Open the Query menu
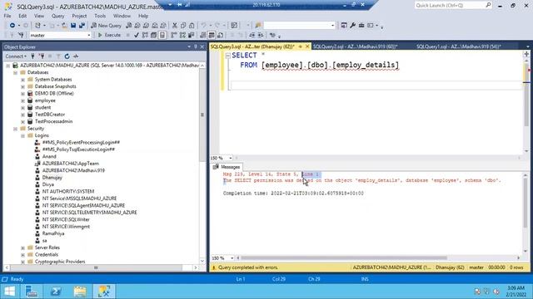 [x=57, y=16]
